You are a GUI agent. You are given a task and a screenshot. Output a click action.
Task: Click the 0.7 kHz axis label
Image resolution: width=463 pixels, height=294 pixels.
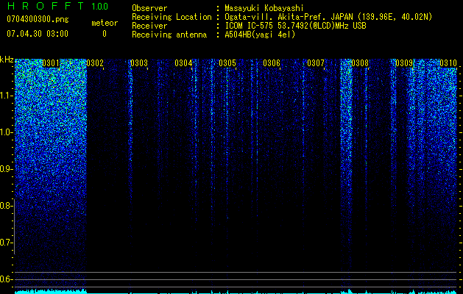6,243
